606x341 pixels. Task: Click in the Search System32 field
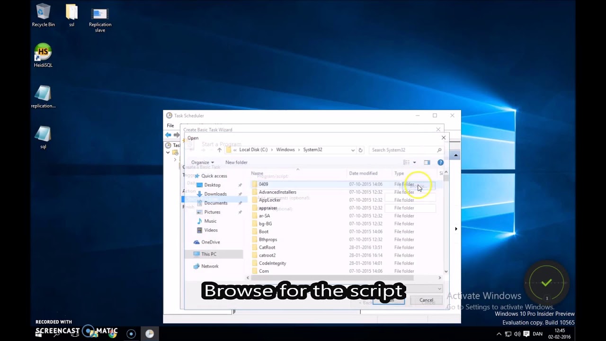point(402,150)
